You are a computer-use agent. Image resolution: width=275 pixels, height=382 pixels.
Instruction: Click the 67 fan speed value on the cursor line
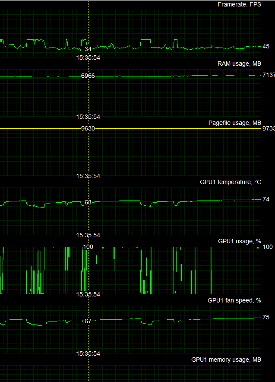(x=88, y=321)
